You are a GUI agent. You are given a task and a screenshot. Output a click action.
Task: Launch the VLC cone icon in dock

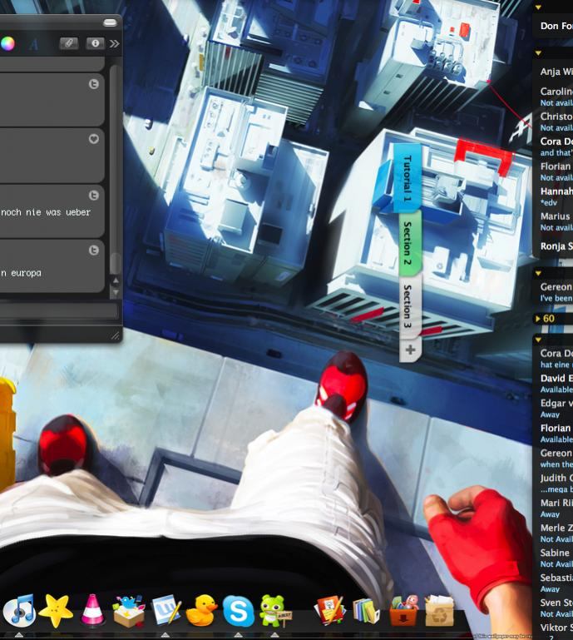coord(92,610)
